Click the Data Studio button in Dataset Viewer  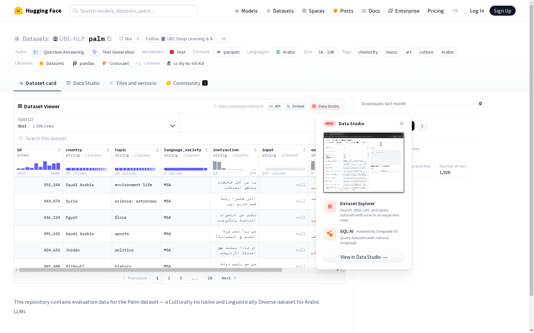325,106
